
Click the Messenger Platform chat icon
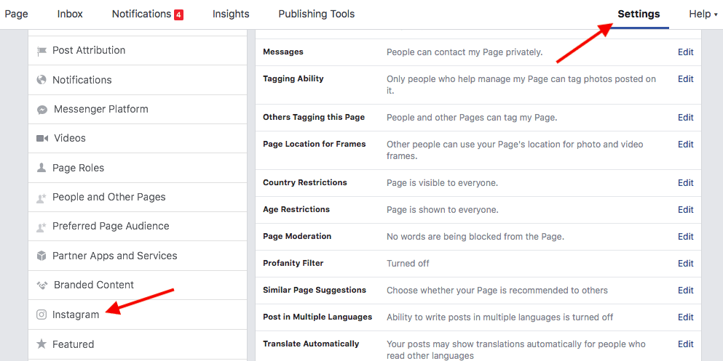(42, 110)
